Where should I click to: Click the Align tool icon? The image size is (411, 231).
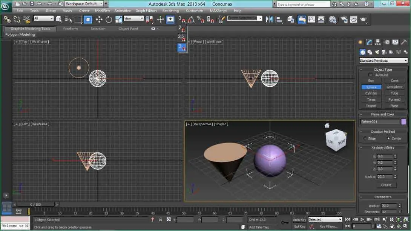coord(279,19)
